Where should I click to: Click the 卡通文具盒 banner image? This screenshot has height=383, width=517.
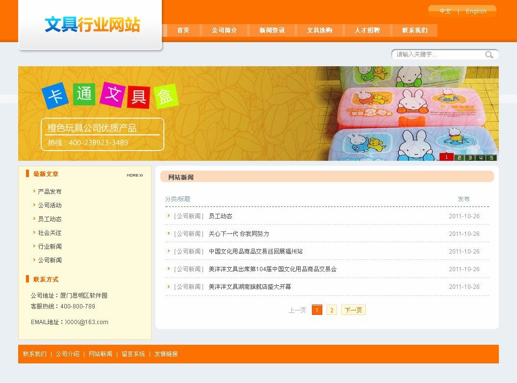[258, 113]
